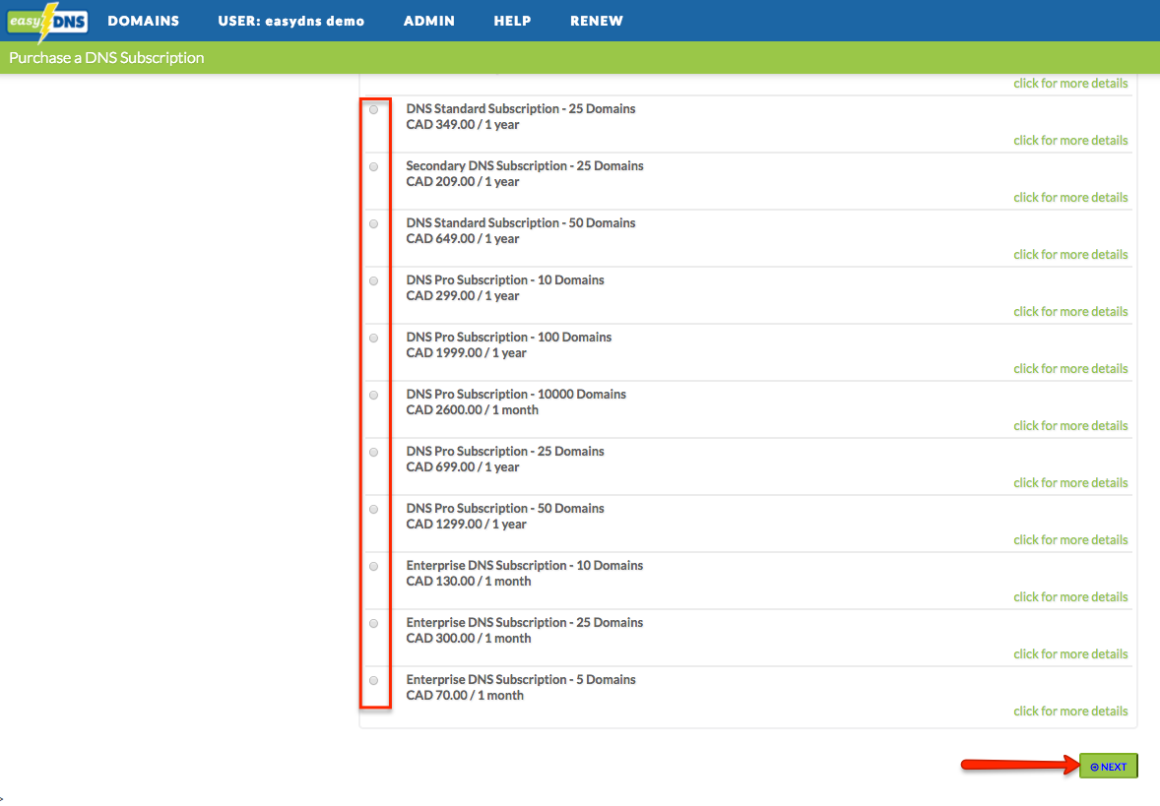This screenshot has width=1160, height=806.
Task: Open more details for DNS Pro 10000 Domains
Action: pos(1070,425)
